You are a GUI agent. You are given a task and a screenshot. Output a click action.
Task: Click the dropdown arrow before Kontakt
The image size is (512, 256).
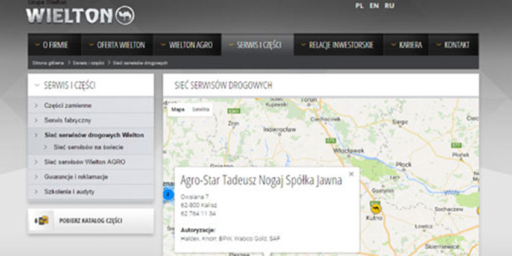click(x=439, y=45)
